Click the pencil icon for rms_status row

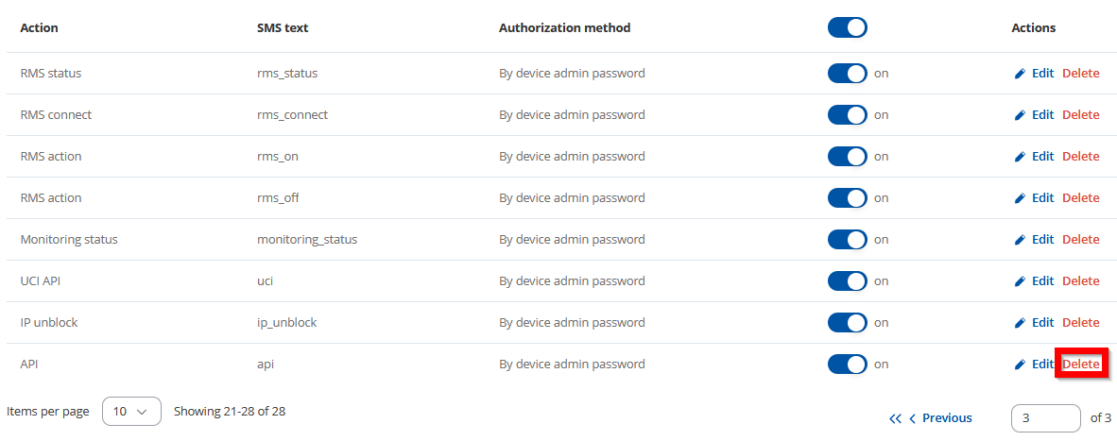[1020, 74]
